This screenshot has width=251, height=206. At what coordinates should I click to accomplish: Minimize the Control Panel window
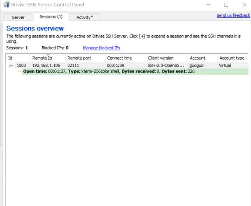(208, 5)
